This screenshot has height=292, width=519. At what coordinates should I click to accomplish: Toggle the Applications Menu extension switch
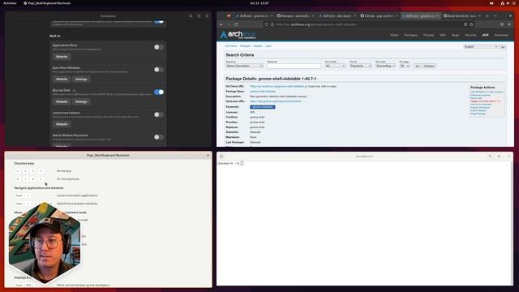click(x=159, y=47)
